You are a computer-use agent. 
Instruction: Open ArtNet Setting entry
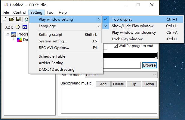click(65, 63)
